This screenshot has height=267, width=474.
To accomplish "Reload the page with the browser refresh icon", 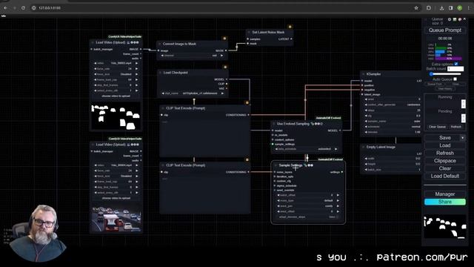I will [x=23, y=8].
